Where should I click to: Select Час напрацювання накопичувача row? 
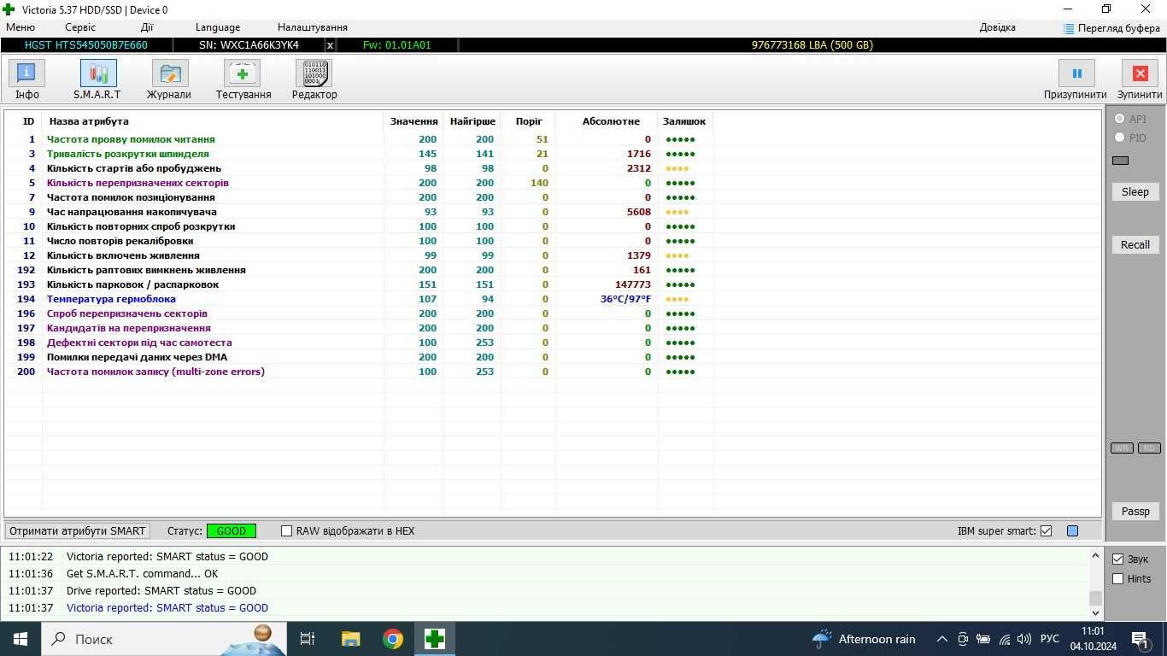click(x=359, y=212)
